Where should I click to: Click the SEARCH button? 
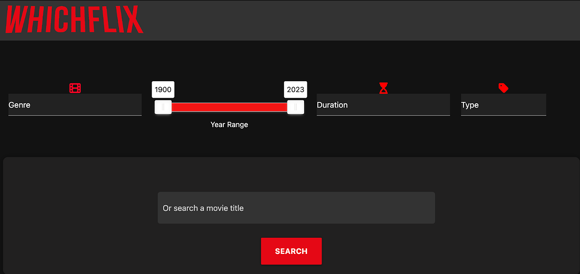point(291,251)
